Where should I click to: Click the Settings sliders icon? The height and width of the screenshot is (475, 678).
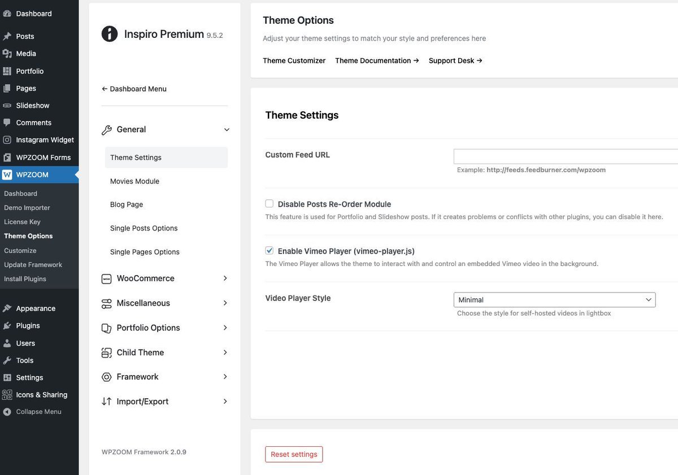(7, 378)
